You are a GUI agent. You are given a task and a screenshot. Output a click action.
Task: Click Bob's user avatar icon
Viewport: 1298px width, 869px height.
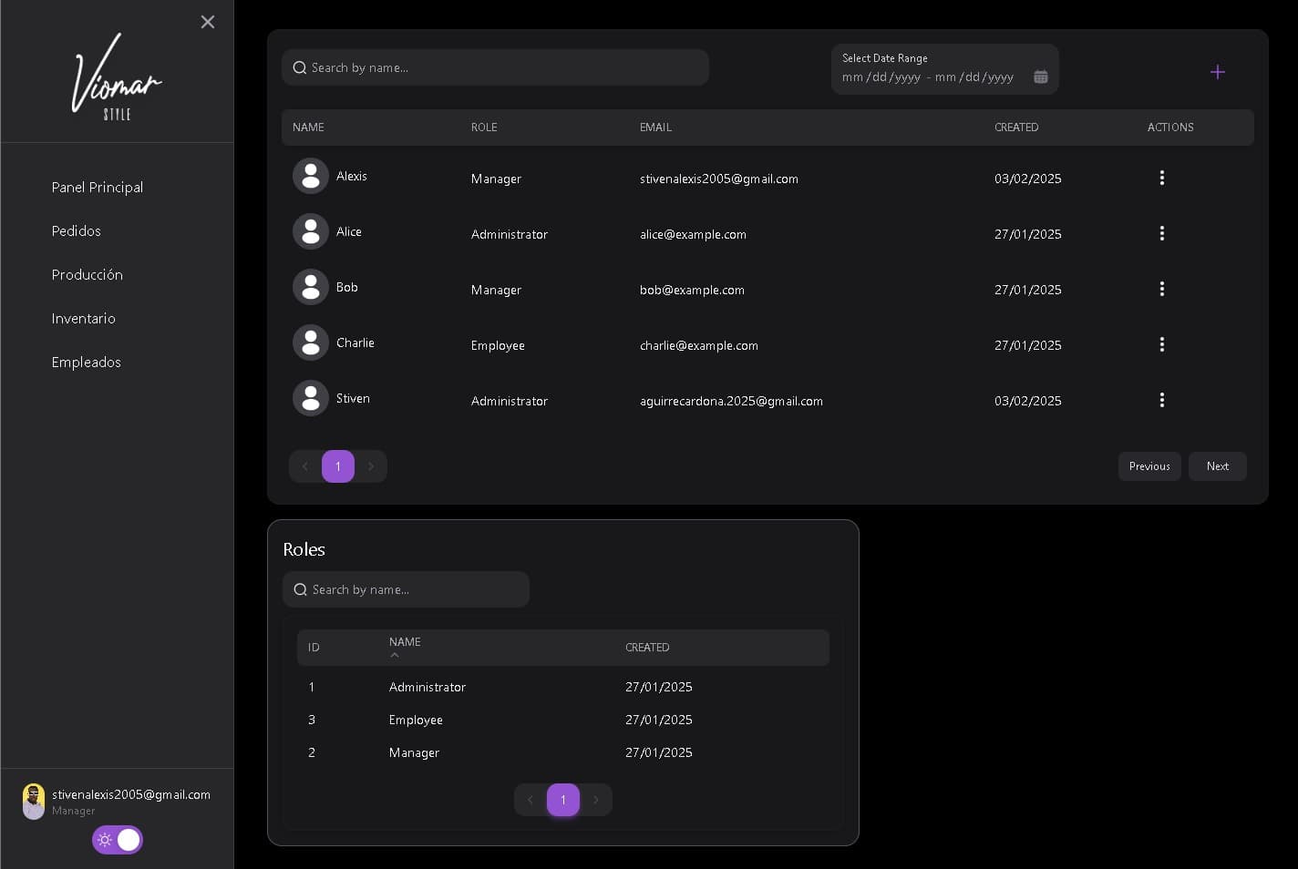click(311, 287)
